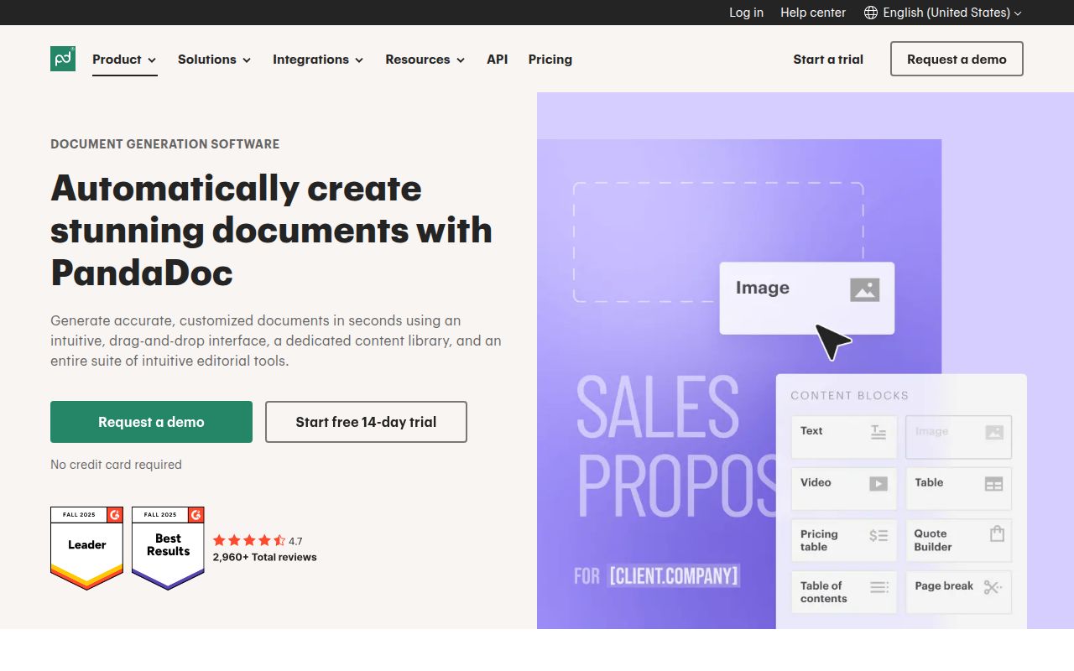Click the floating Image block card
The image size is (1074, 671).
(807, 299)
